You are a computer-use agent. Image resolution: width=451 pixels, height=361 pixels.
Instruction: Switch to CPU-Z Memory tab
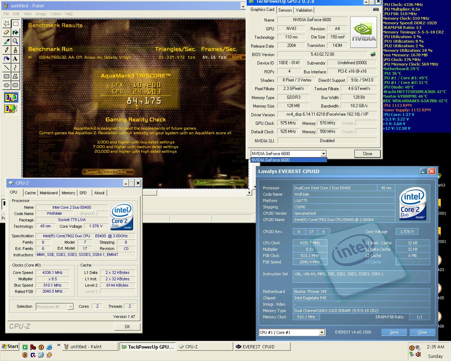click(x=68, y=193)
